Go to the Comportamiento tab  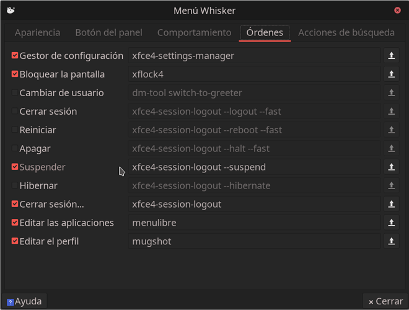coord(194,33)
